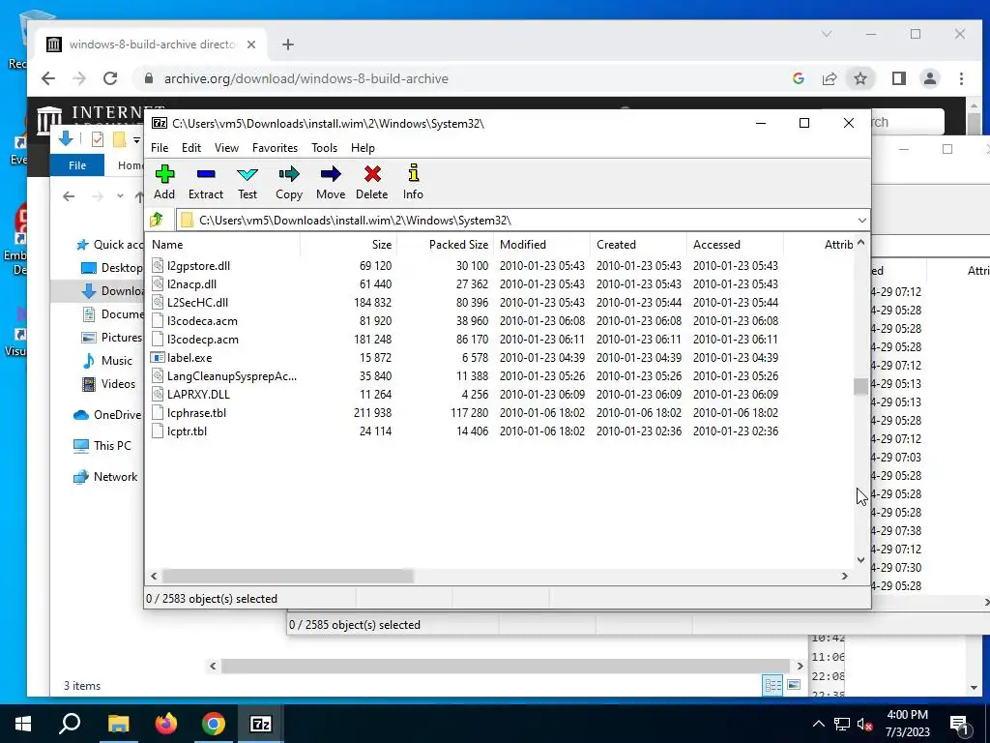The height and width of the screenshot is (743, 990).
Task: Open the Tools menu in 7-Zip
Action: pyautogui.click(x=324, y=148)
